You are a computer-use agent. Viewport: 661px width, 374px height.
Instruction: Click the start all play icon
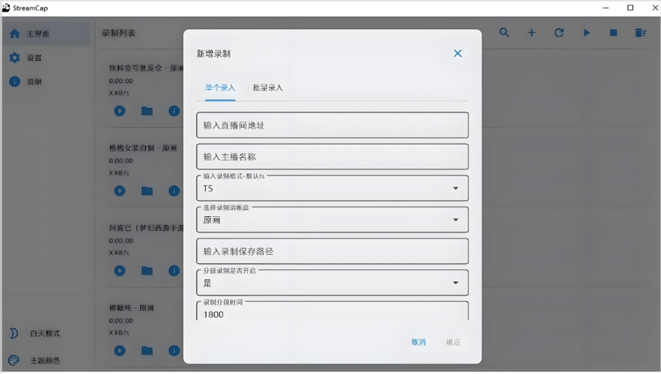tap(586, 32)
